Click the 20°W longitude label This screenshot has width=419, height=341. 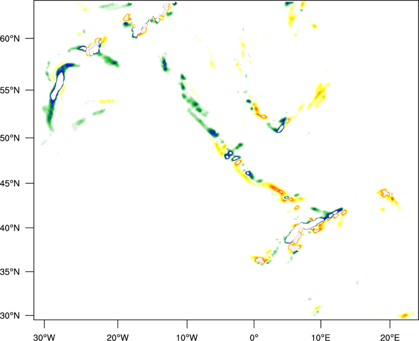click(x=118, y=337)
